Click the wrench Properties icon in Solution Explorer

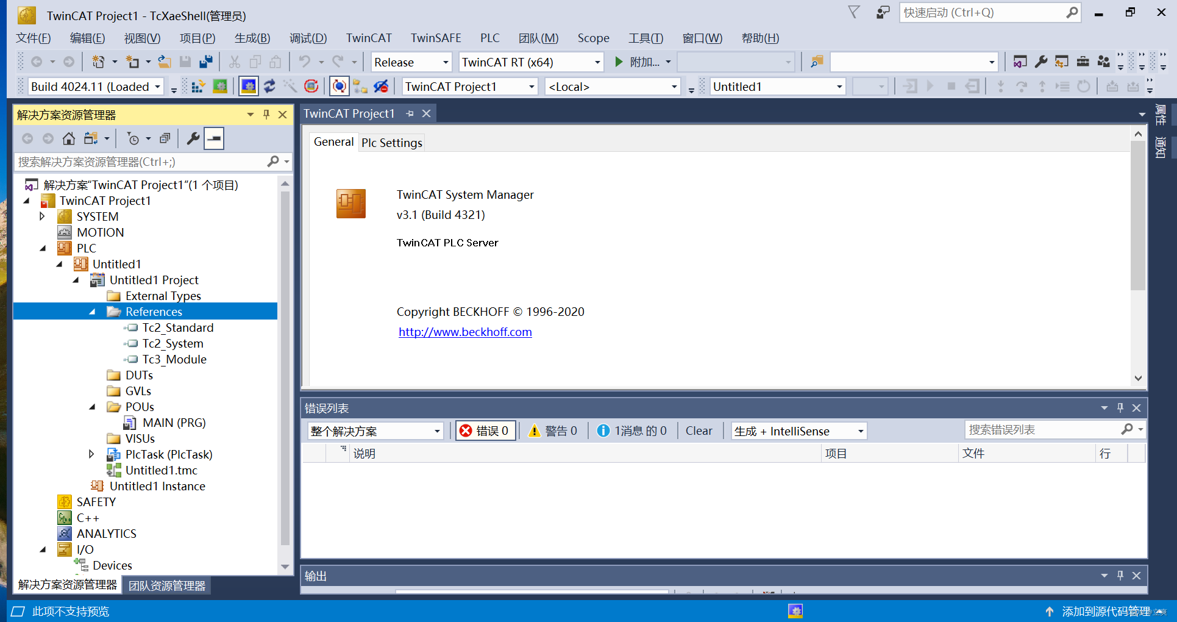pyautogui.click(x=193, y=138)
